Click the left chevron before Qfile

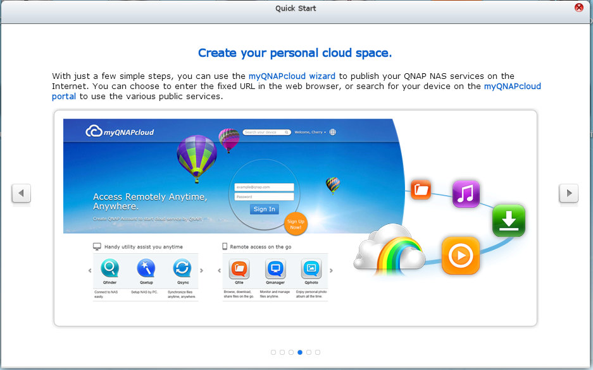coord(220,270)
